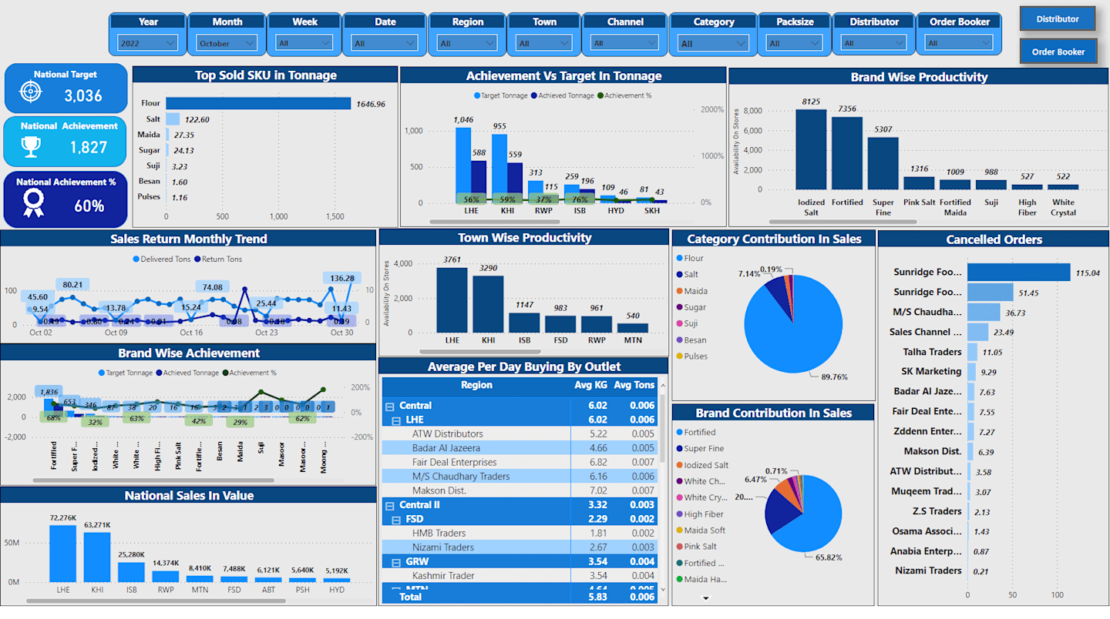Collapse the Central region row
Image resolution: width=1110 pixels, height=619 pixels.
[390, 406]
